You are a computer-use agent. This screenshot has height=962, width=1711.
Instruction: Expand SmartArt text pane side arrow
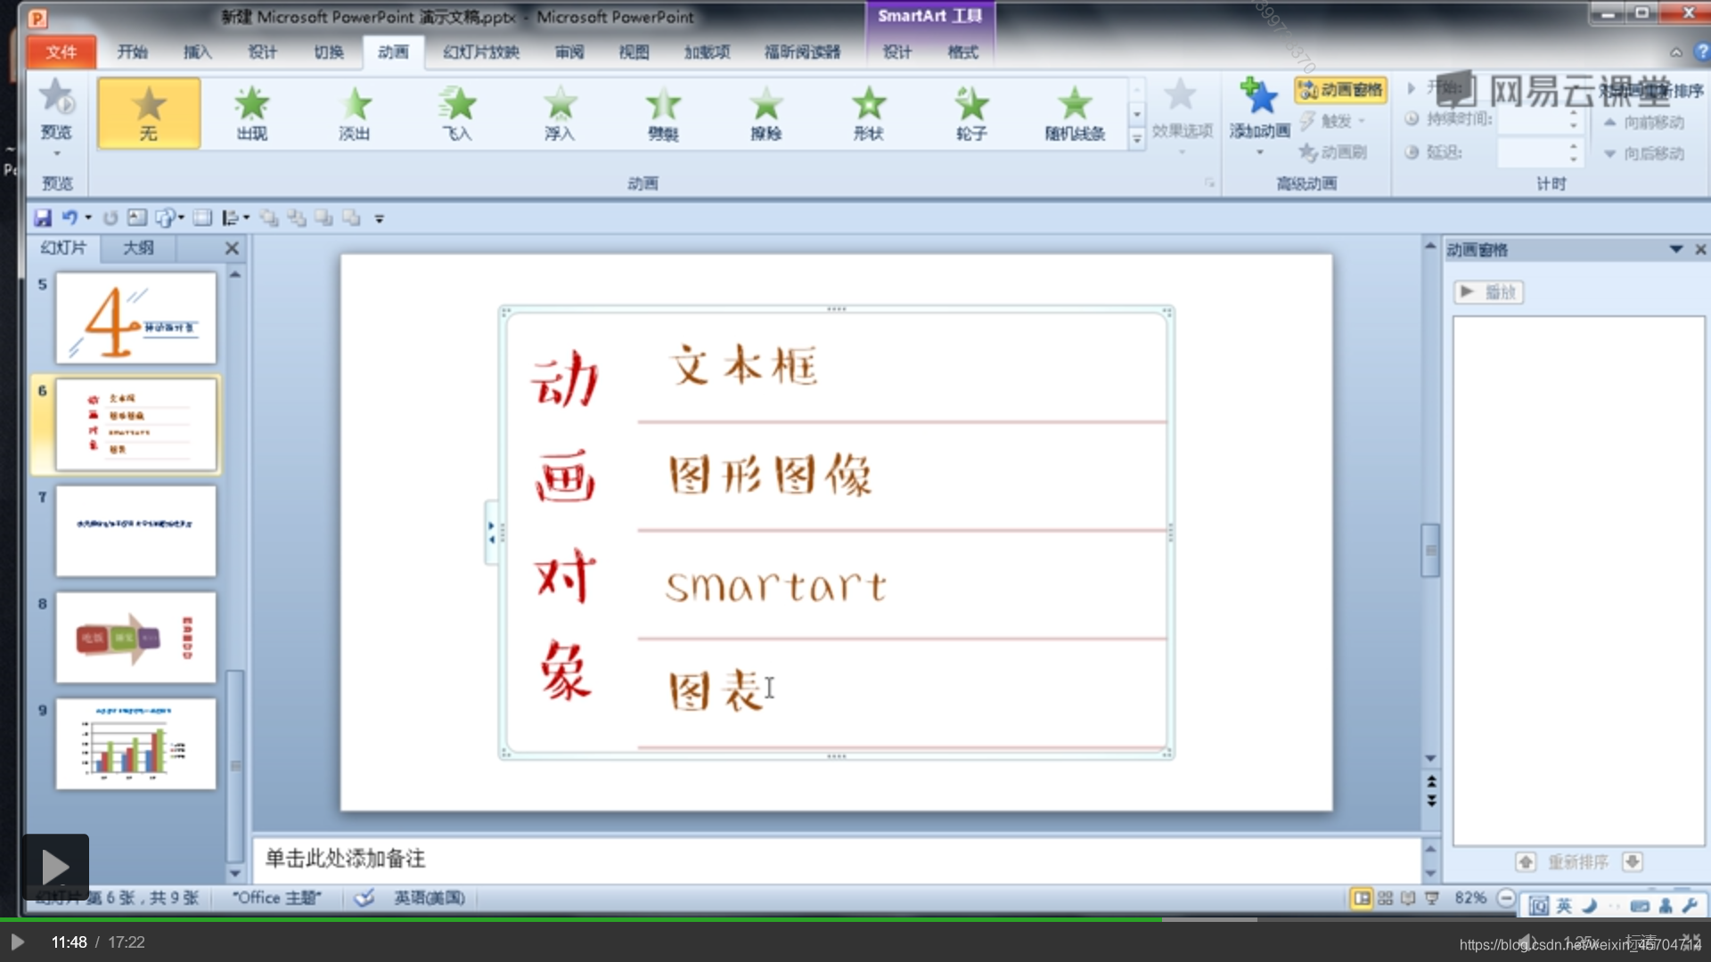pos(491,533)
